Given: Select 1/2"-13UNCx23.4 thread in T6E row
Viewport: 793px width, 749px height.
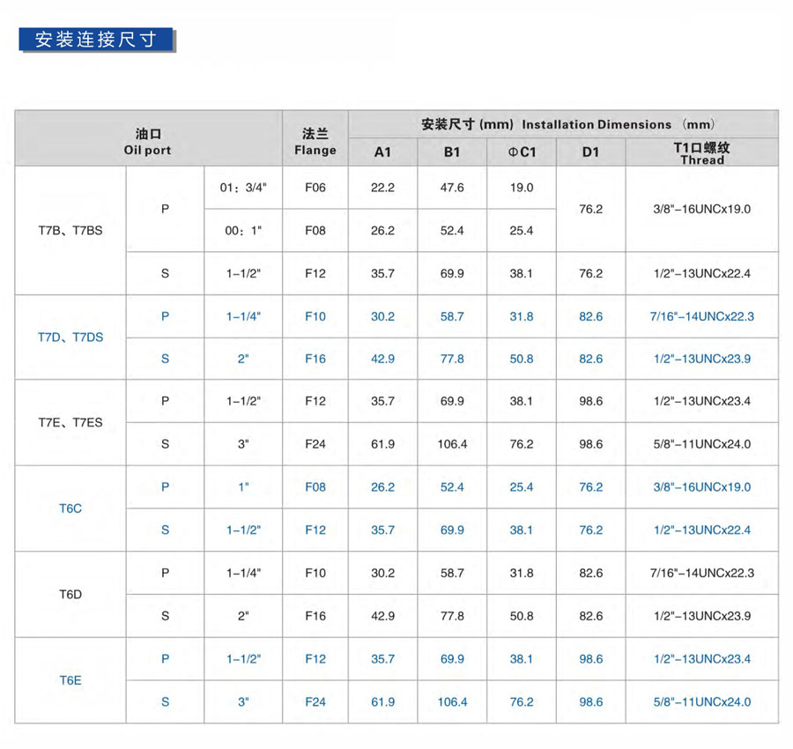Looking at the screenshot, I should pos(702,659).
